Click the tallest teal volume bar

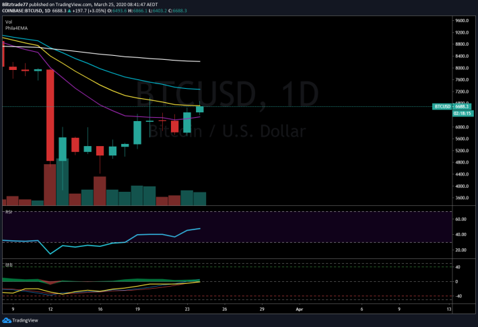click(63, 182)
